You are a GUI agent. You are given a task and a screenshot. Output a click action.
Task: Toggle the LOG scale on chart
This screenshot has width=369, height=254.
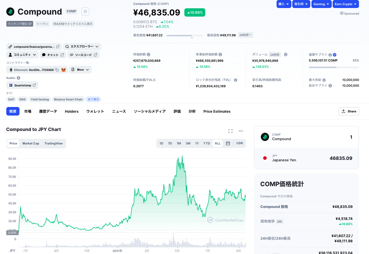point(240,143)
